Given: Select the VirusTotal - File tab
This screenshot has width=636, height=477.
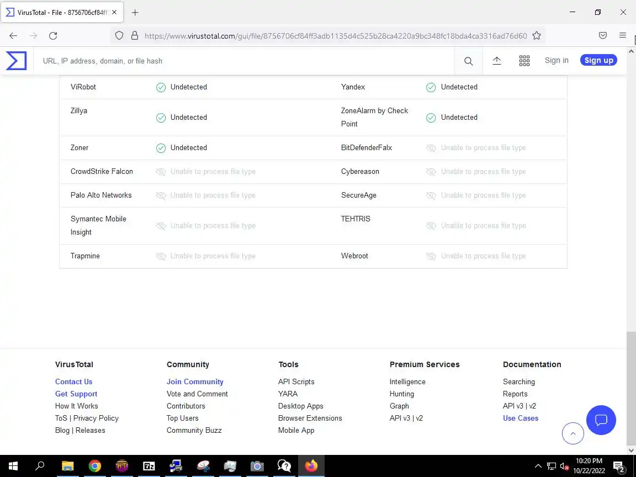Looking at the screenshot, I should [62, 13].
